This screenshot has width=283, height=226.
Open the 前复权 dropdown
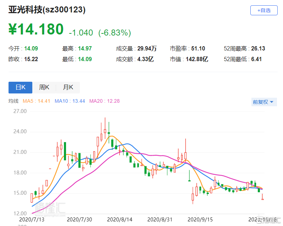(x=264, y=102)
